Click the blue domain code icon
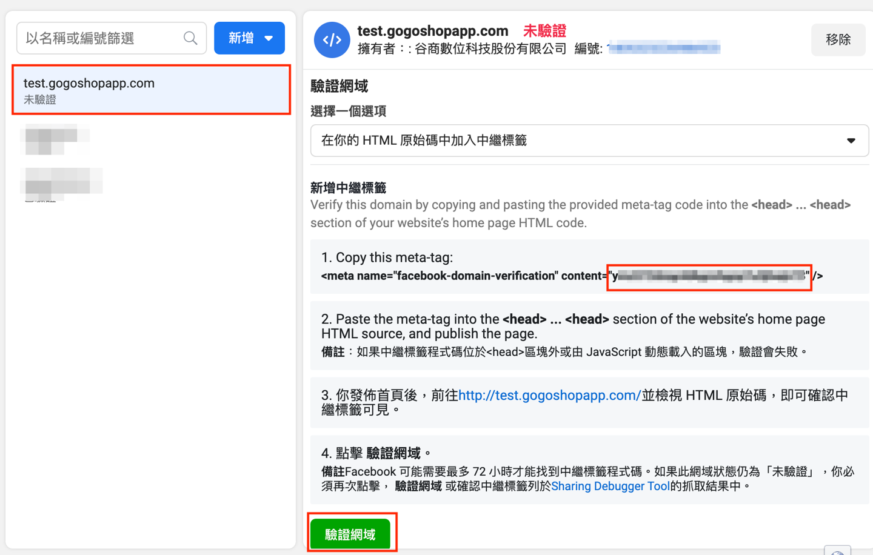 332,40
